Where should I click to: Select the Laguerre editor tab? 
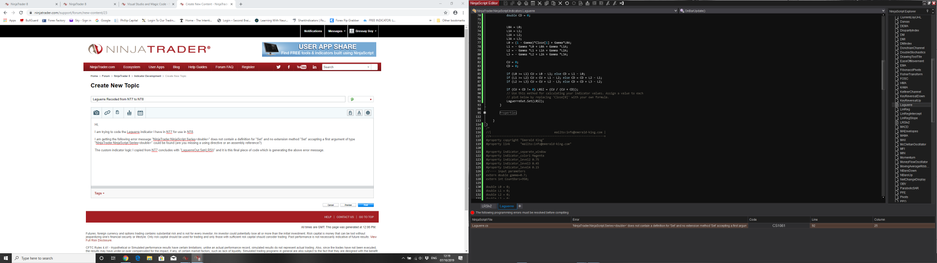pos(507,206)
